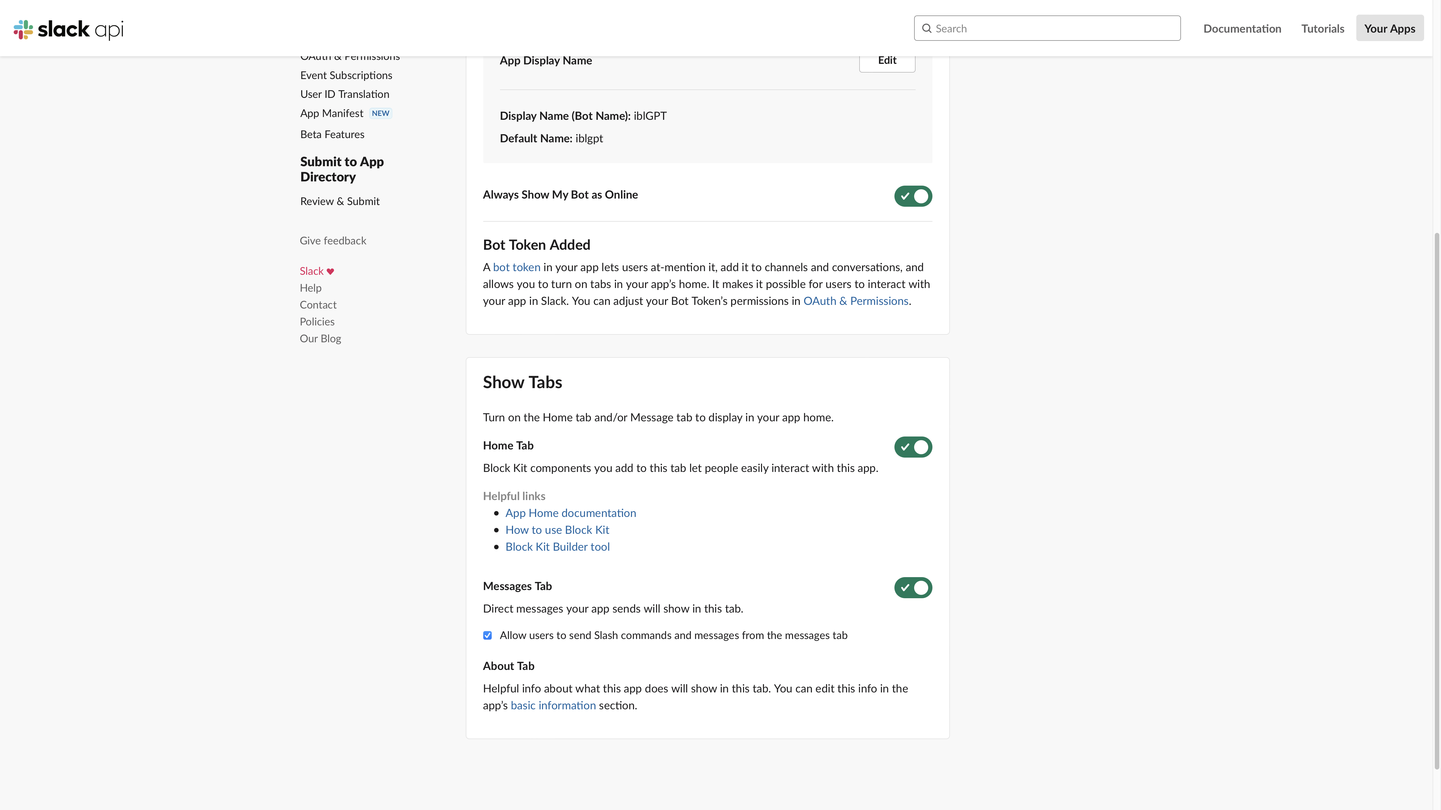Click the Search magnifier icon
Screen dimensions: 1441x810
click(x=926, y=28)
